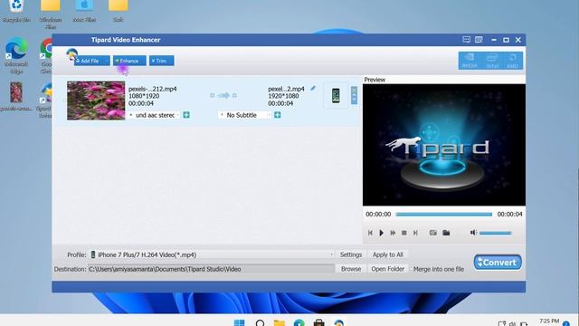
Task: Open snapshot folder icon
Action: click(446, 233)
